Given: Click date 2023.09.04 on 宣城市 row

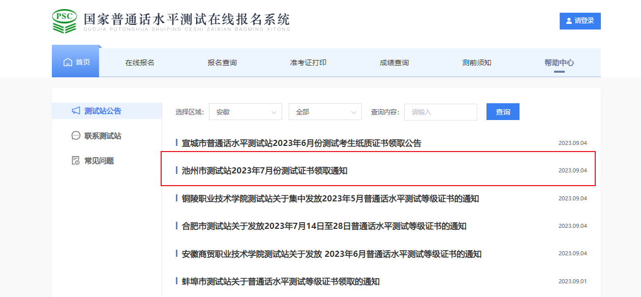Looking at the screenshot, I should tap(572, 143).
